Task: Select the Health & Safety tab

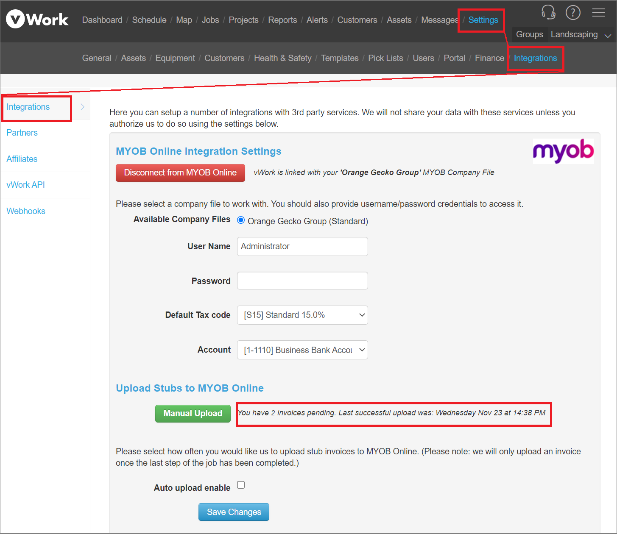Action: [x=282, y=58]
